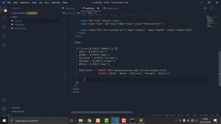This screenshot has width=221, height=124.
Task: Click the Split Editor icon
Action: click(211, 8)
